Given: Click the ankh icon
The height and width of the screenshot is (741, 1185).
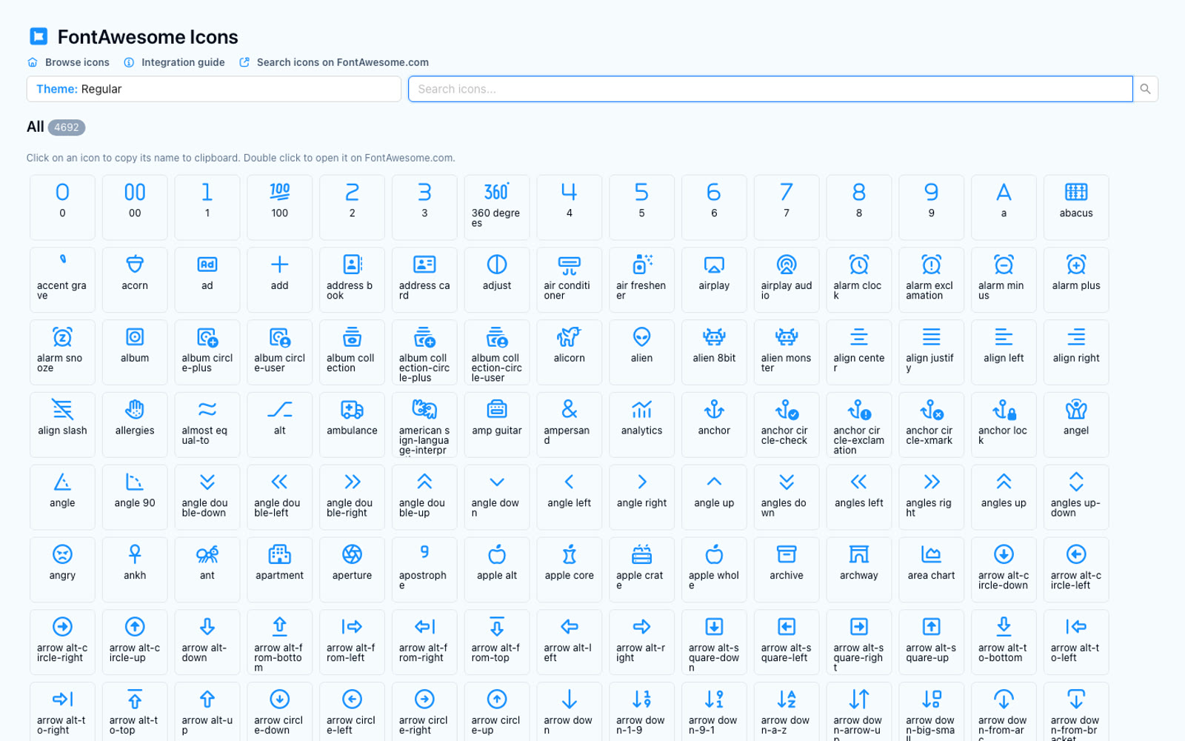Looking at the screenshot, I should (x=135, y=570).
